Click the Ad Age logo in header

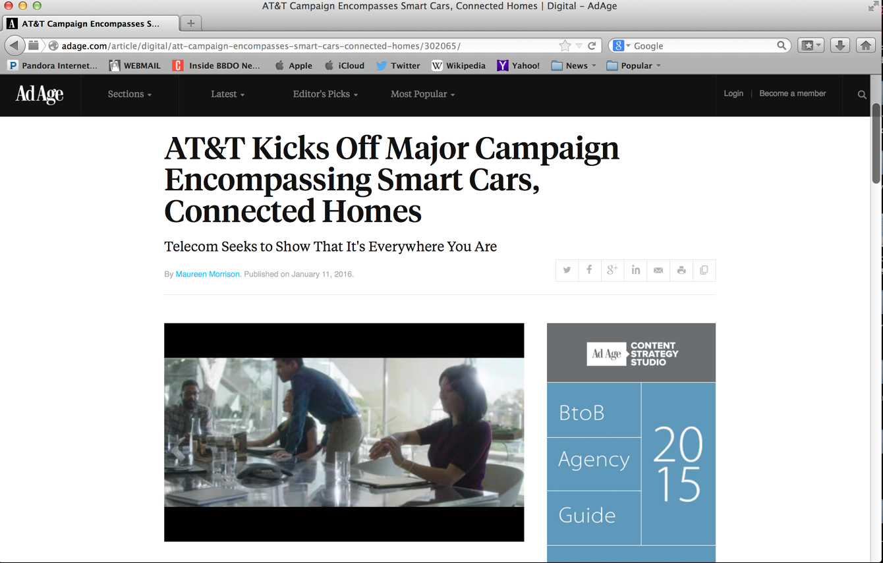tap(40, 94)
